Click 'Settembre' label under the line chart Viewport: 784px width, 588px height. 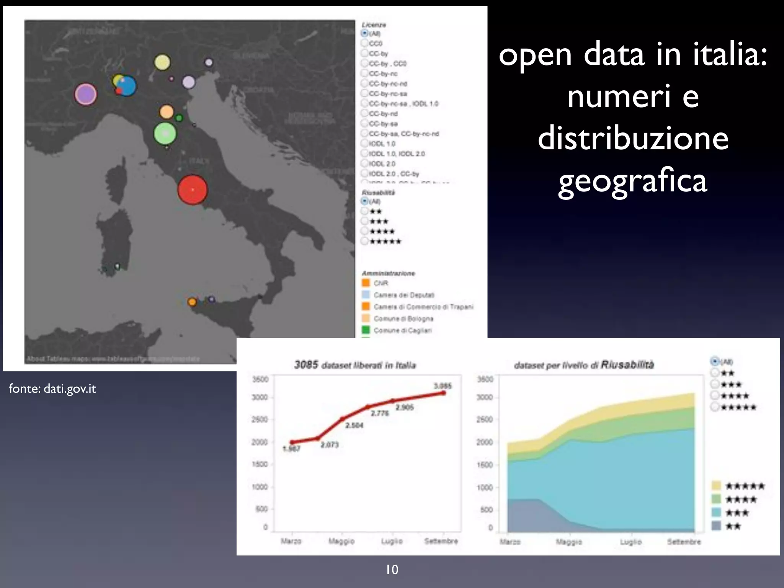coord(441,541)
